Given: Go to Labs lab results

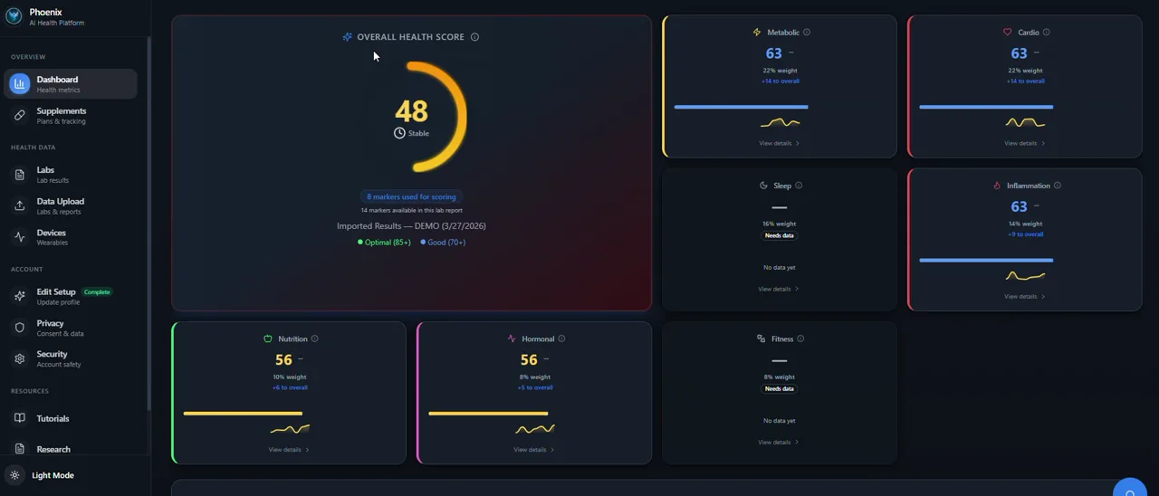Looking at the screenshot, I should (x=71, y=175).
